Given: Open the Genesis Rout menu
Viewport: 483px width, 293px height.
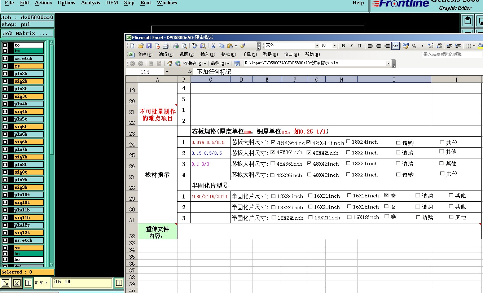Looking at the screenshot, I should click(146, 3).
